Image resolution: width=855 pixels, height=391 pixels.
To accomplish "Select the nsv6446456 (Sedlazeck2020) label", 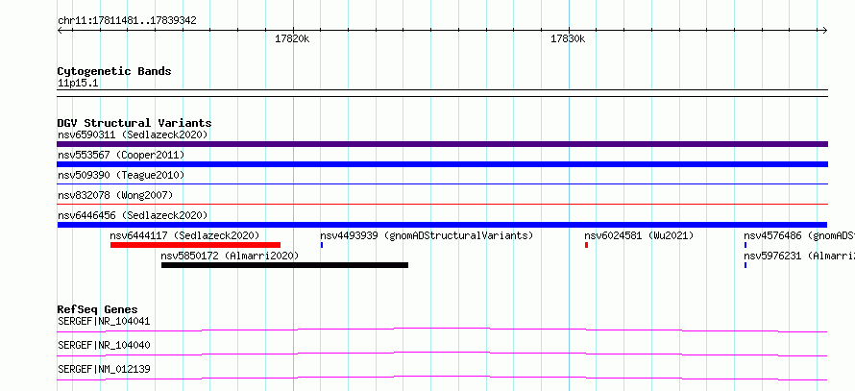I will [133, 215].
